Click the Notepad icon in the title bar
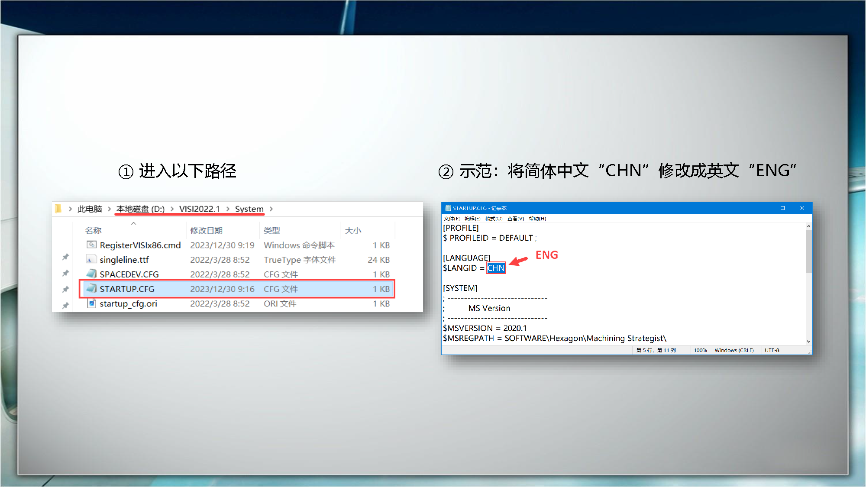The width and height of the screenshot is (866, 487). pyautogui.click(x=448, y=208)
